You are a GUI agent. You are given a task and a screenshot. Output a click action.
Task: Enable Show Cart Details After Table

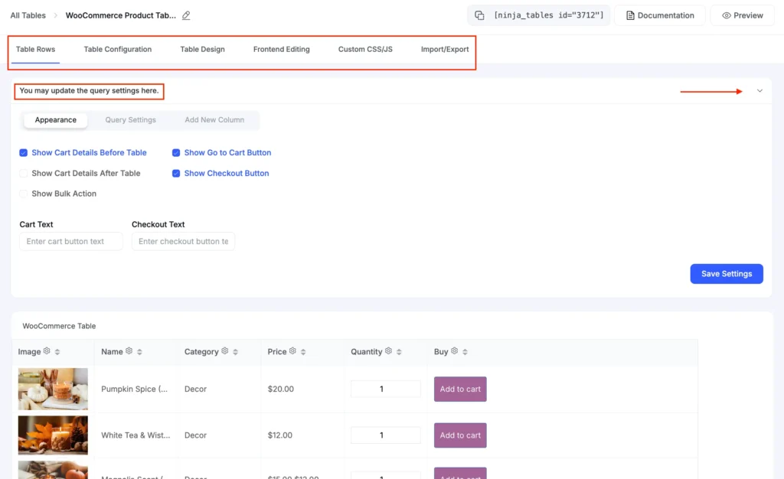(24, 173)
